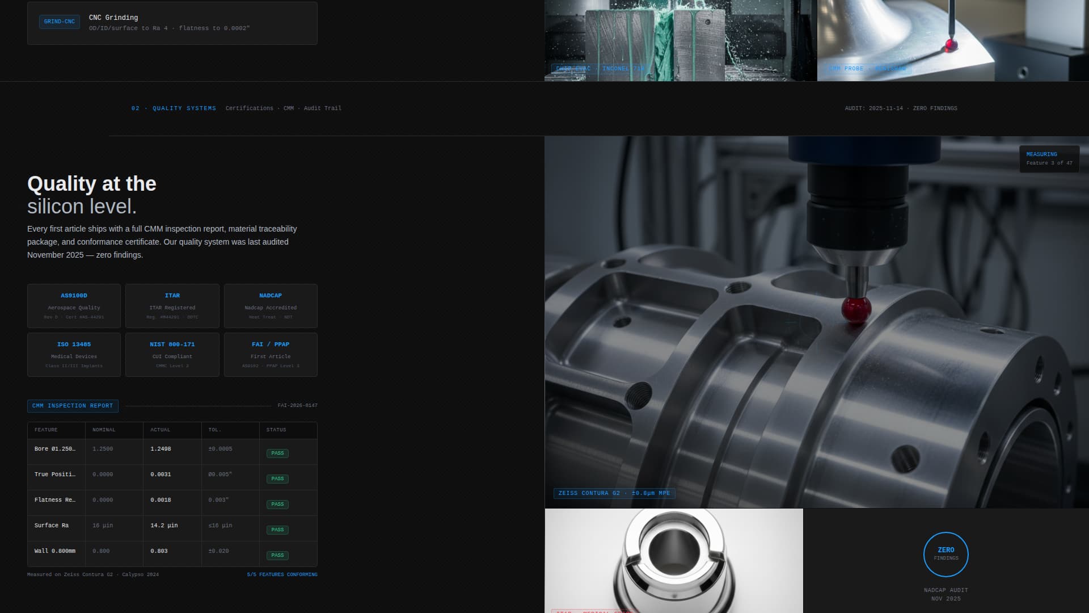Screen dimensions: 1089x613
Task: Click the NADCAP Accredited card
Action: pyautogui.click(x=271, y=306)
